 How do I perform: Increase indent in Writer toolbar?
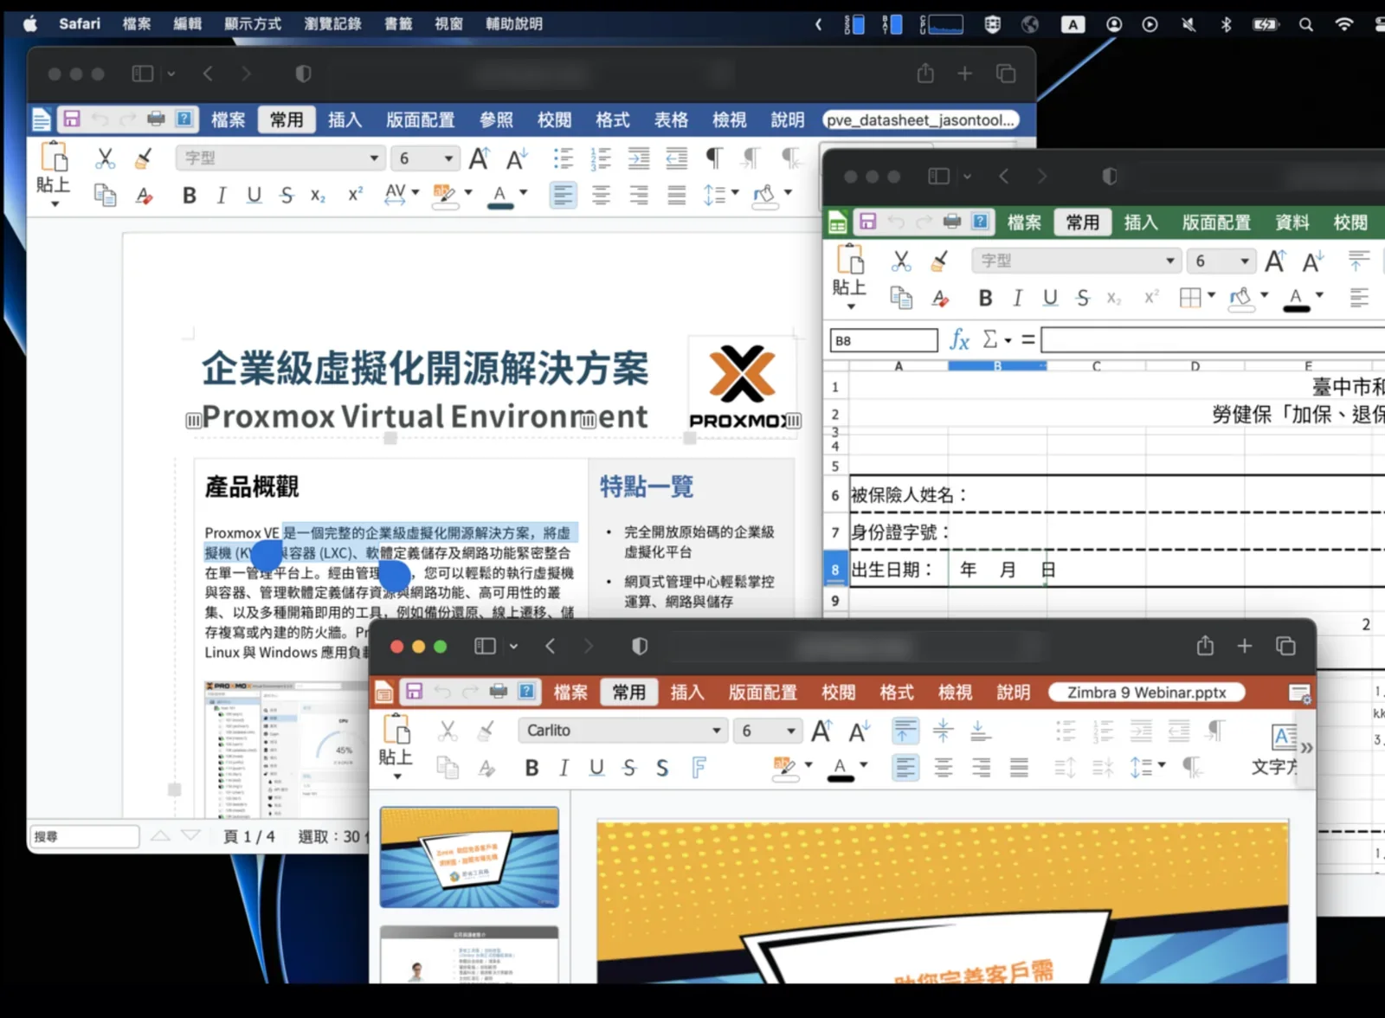click(638, 158)
